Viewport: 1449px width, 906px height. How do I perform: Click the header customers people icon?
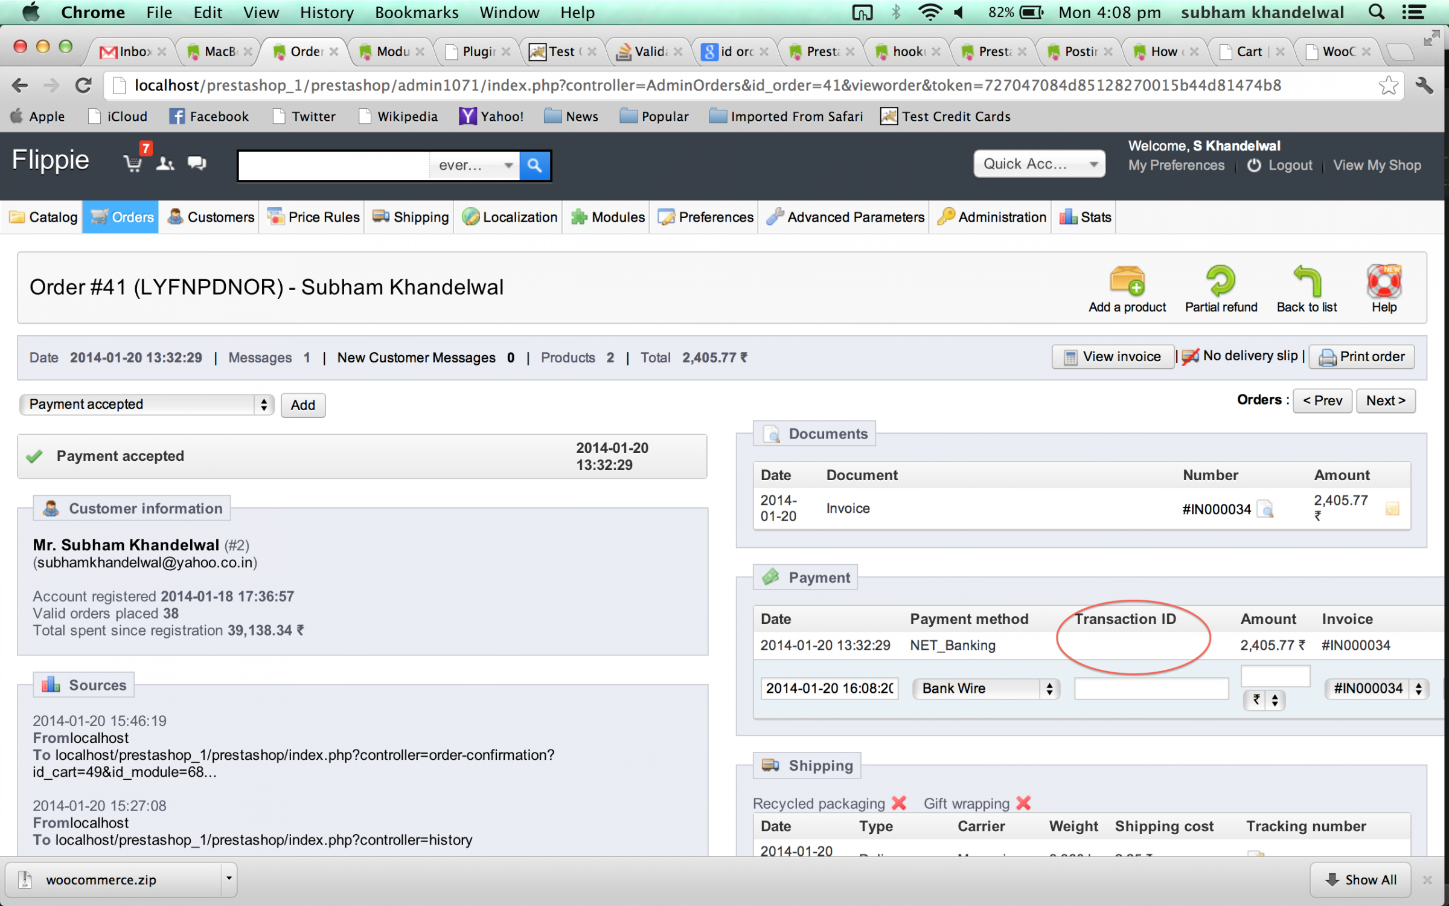click(x=165, y=163)
